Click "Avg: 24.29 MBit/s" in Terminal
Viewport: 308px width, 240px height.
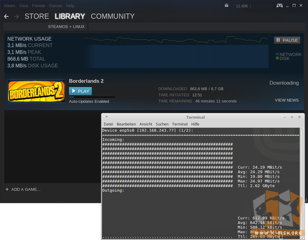259,172
